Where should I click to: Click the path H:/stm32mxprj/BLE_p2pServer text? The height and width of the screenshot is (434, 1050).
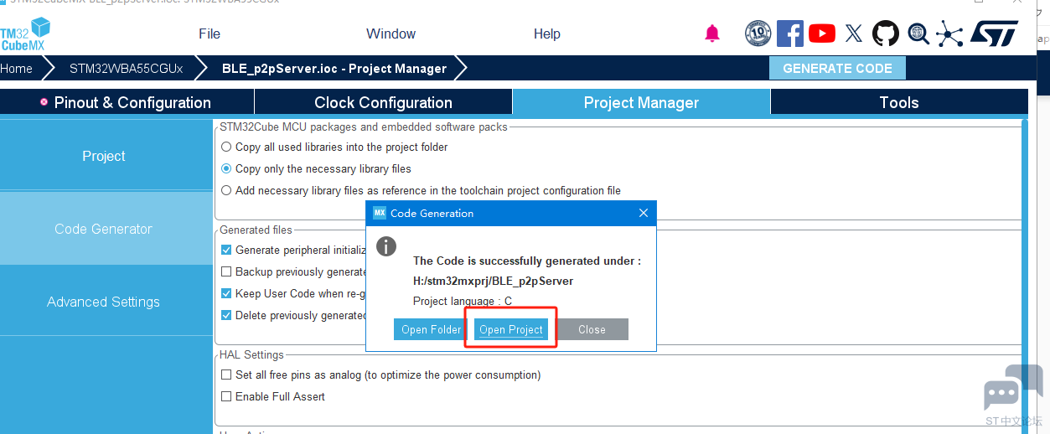pyautogui.click(x=494, y=281)
